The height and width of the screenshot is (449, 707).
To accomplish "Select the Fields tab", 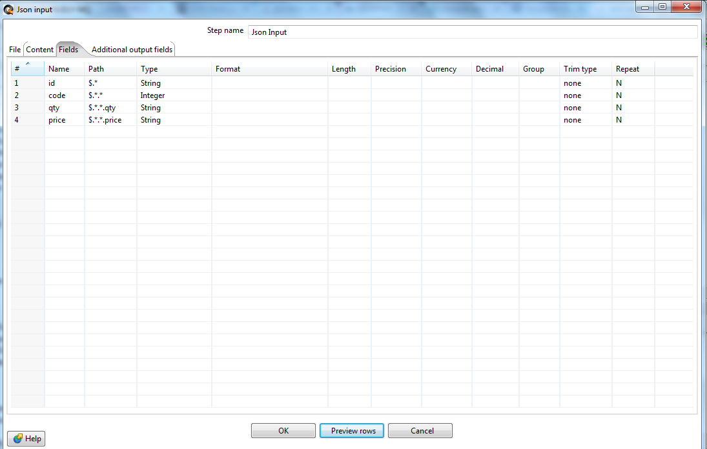I will coord(68,50).
